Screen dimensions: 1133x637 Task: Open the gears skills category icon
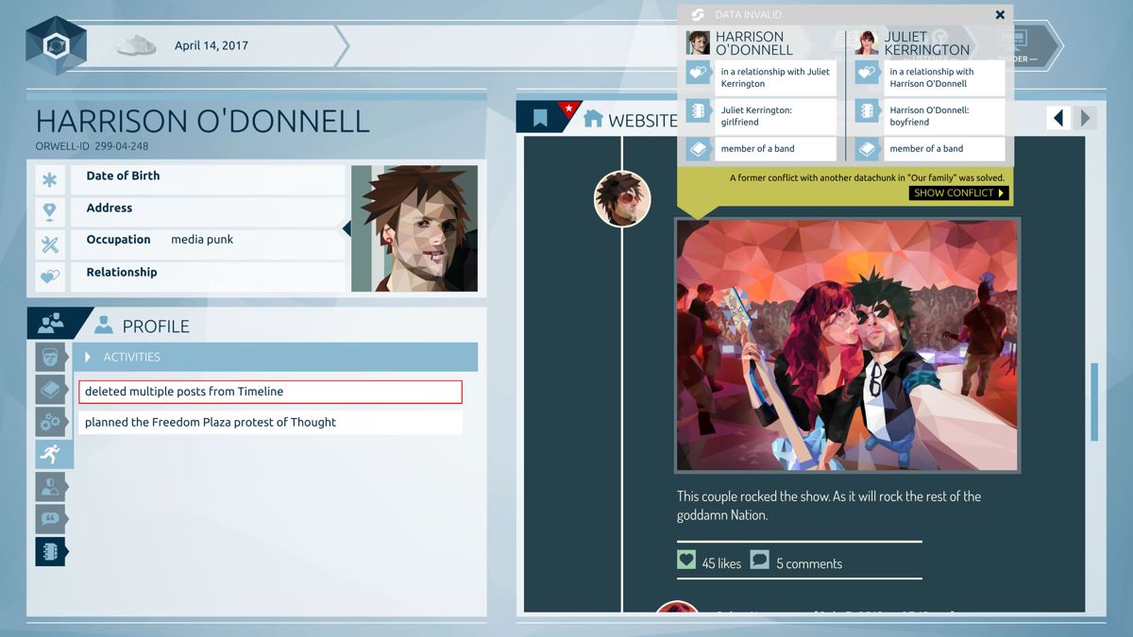click(x=51, y=422)
